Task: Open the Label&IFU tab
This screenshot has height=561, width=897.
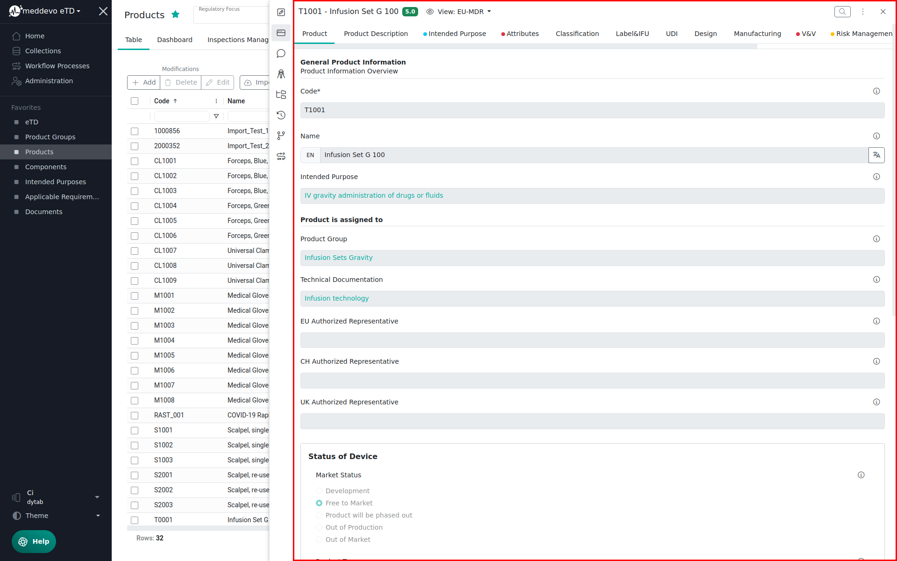Action: click(x=632, y=34)
